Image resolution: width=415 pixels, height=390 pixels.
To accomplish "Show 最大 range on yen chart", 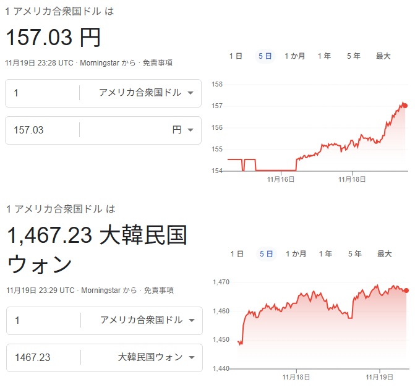I will point(383,56).
